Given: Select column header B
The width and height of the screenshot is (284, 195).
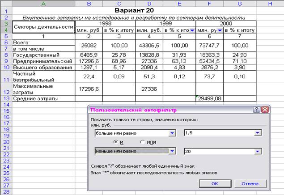Looking at the screenshot, I should [x=89, y=4].
